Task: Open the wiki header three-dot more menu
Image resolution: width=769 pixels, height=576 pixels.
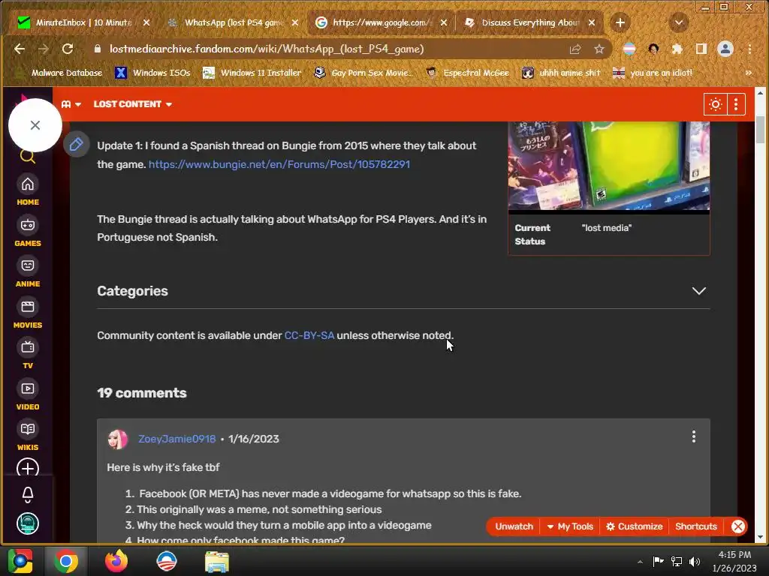Action: tap(736, 104)
